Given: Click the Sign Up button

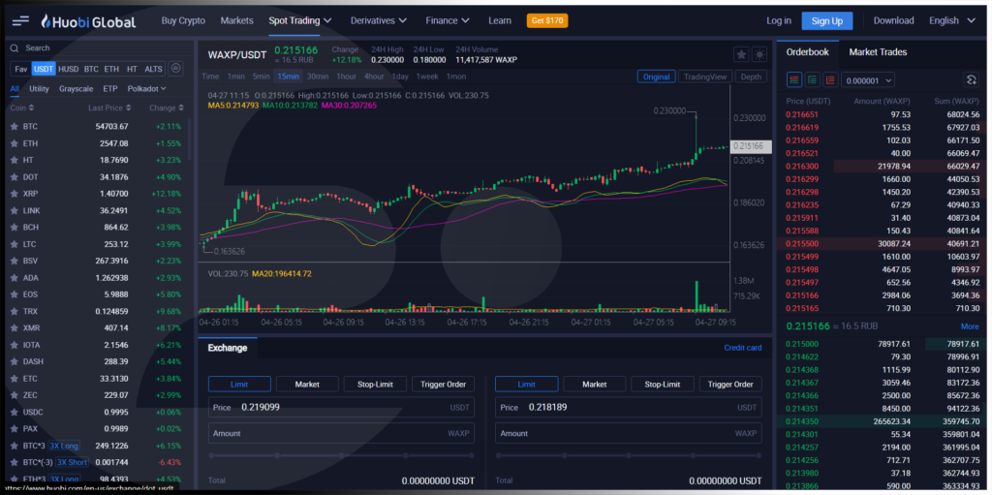Looking at the screenshot, I should pos(827,21).
